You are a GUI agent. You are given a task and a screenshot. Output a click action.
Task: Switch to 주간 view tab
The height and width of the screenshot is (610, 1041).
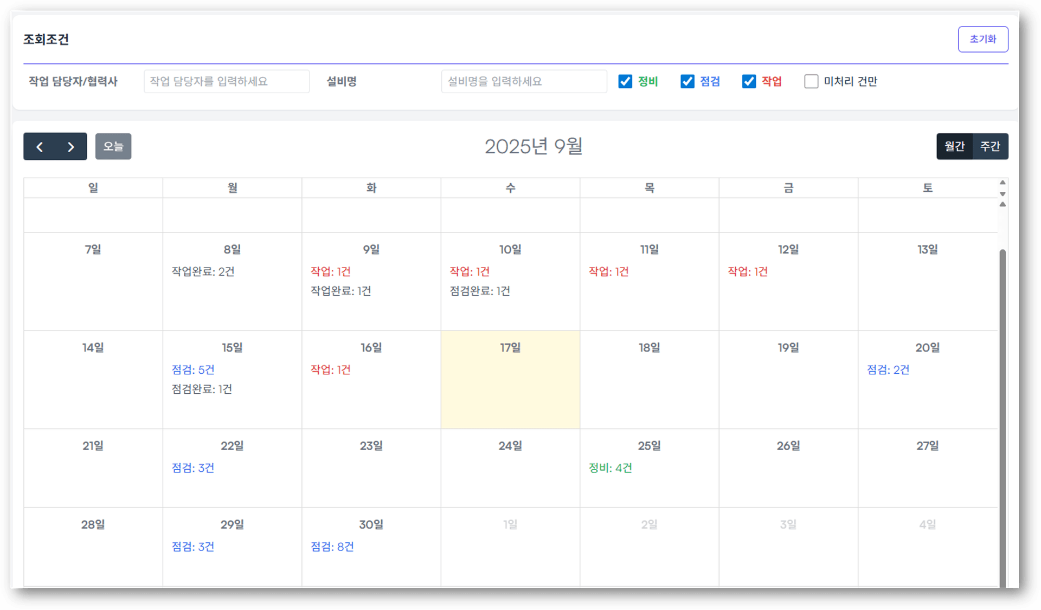(x=990, y=146)
